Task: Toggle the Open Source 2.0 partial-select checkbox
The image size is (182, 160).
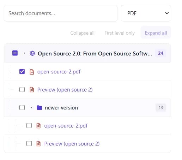Action: point(15,53)
